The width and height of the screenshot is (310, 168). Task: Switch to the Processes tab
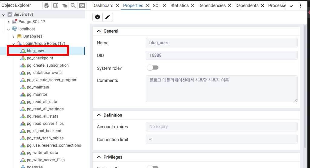point(277,5)
